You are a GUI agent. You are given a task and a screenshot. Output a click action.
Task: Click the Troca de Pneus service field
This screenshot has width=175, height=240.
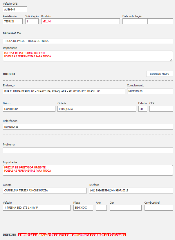click(x=88, y=41)
